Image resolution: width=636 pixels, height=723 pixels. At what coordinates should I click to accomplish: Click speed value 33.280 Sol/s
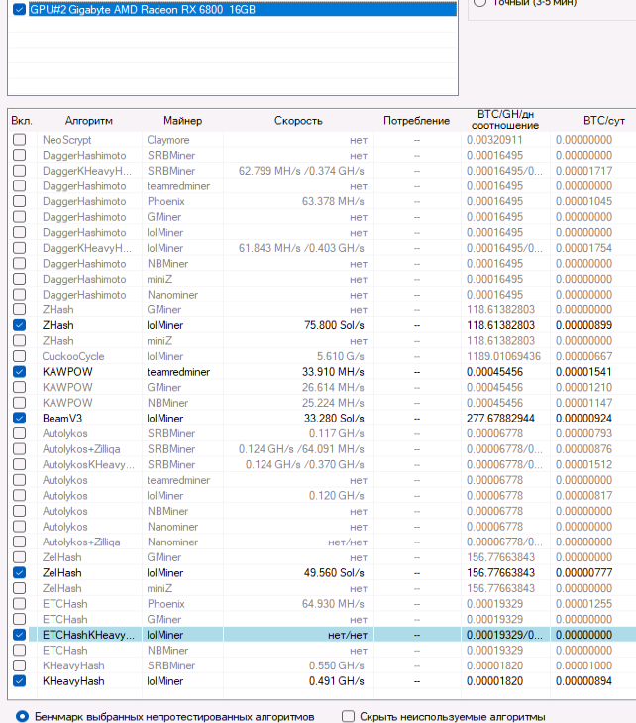pyautogui.click(x=334, y=418)
